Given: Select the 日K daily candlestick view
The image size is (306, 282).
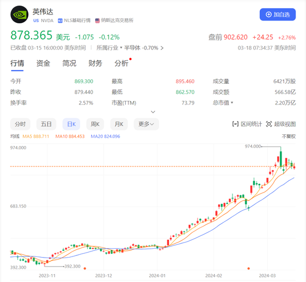Looking at the screenshot, I should pos(71,124).
